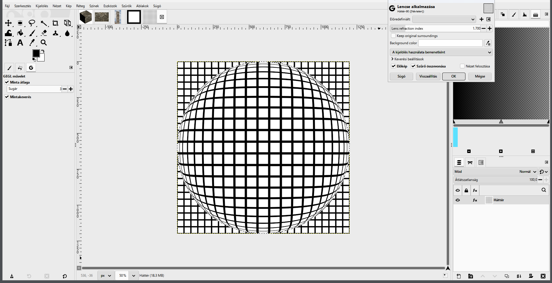The height and width of the screenshot is (283, 552).
Task: Open the Szűrők menu
Action: point(126,6)
